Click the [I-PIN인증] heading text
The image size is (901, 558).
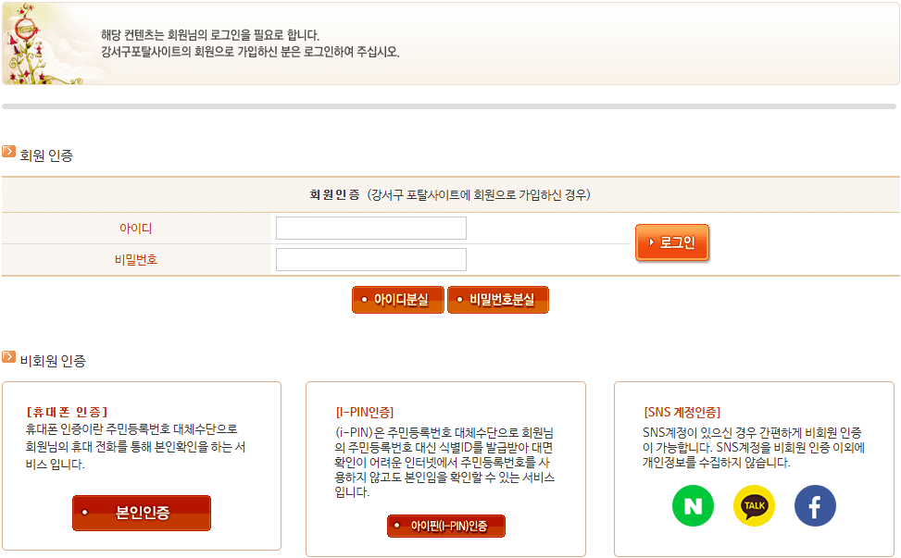[x=364, y=412]
